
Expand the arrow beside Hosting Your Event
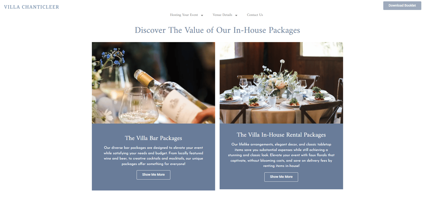coord(202,15)
